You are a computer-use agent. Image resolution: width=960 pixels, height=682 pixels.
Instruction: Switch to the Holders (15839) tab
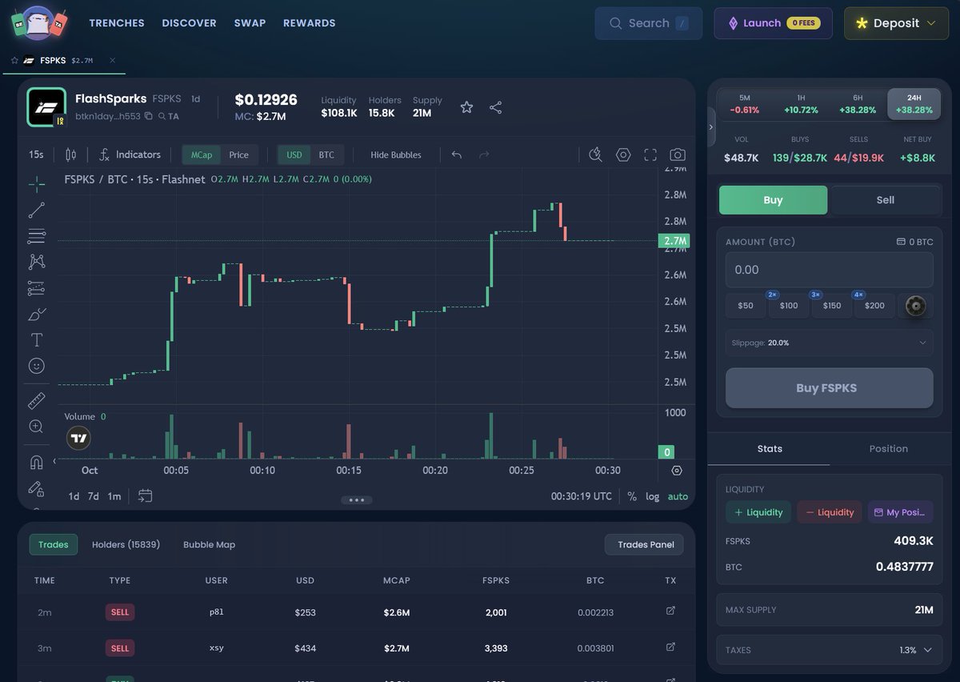coord(126,544)
